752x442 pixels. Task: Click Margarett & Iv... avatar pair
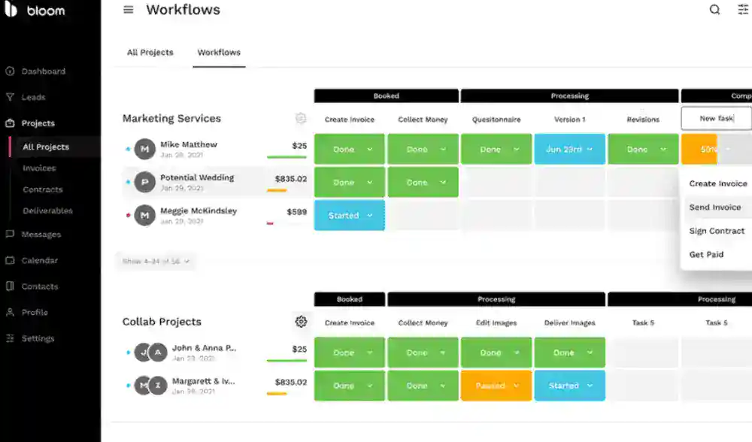point(150,386)
